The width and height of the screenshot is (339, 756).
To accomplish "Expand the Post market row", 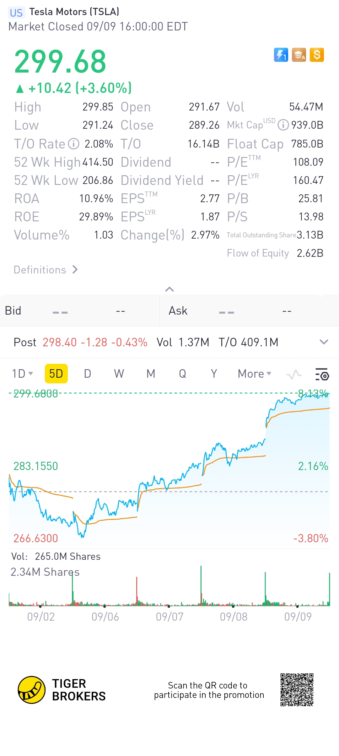I will [x=324, y=342].
